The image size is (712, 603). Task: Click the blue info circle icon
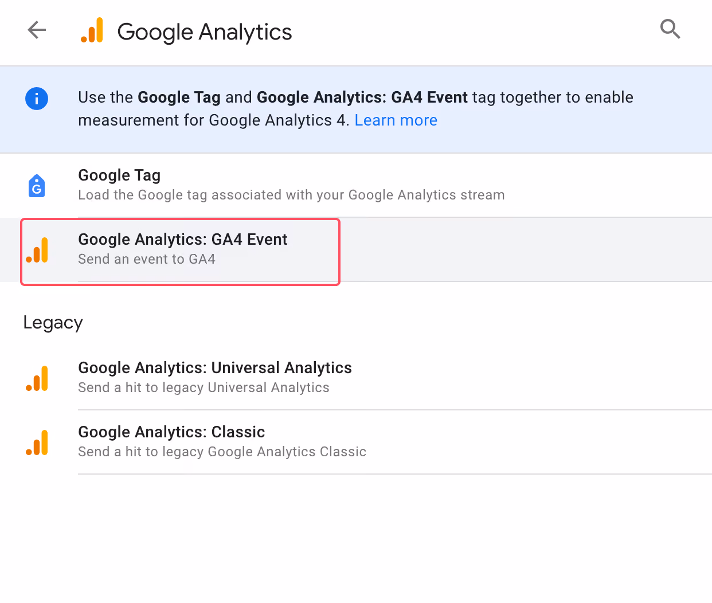pyautogui.click(x=37, y=99)
